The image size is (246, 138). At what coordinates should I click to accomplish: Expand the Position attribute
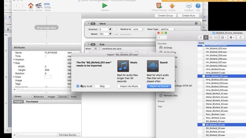pos(14,59)
